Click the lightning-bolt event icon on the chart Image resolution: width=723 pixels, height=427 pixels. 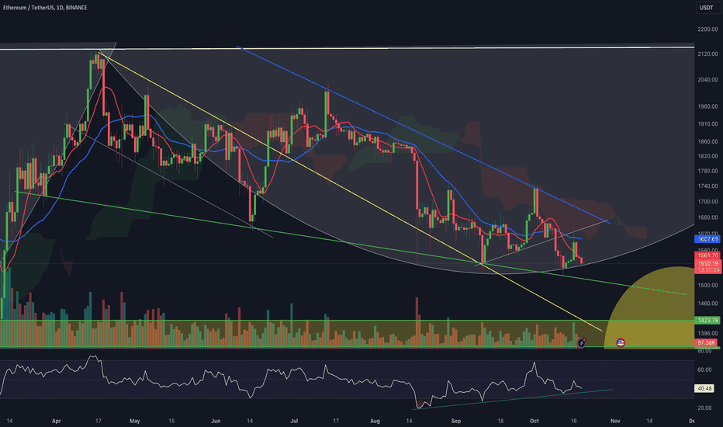tap(582, 343)
